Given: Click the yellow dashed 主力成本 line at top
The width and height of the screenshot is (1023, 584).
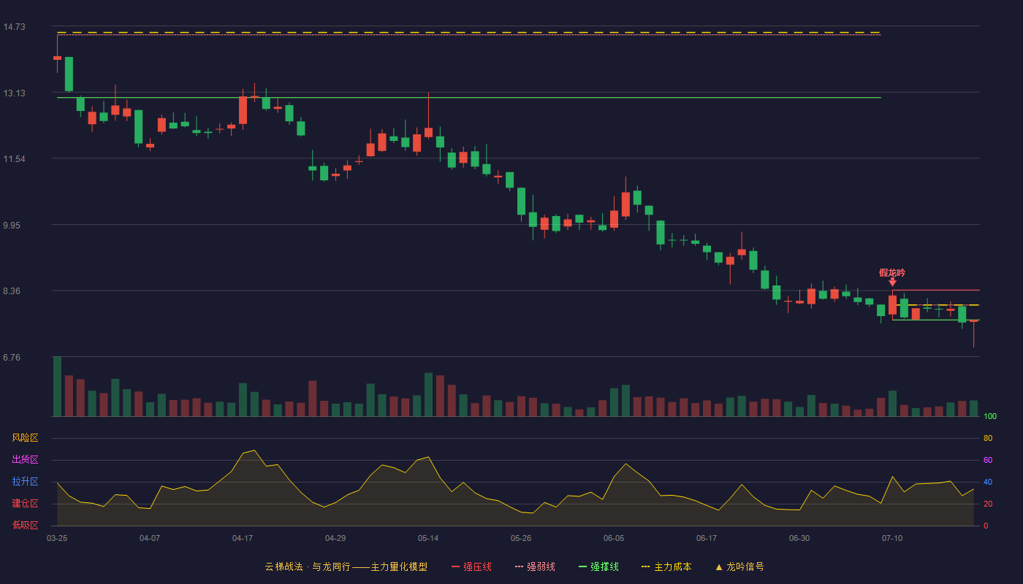Looking at the screenshot, I should pos(469,32).
